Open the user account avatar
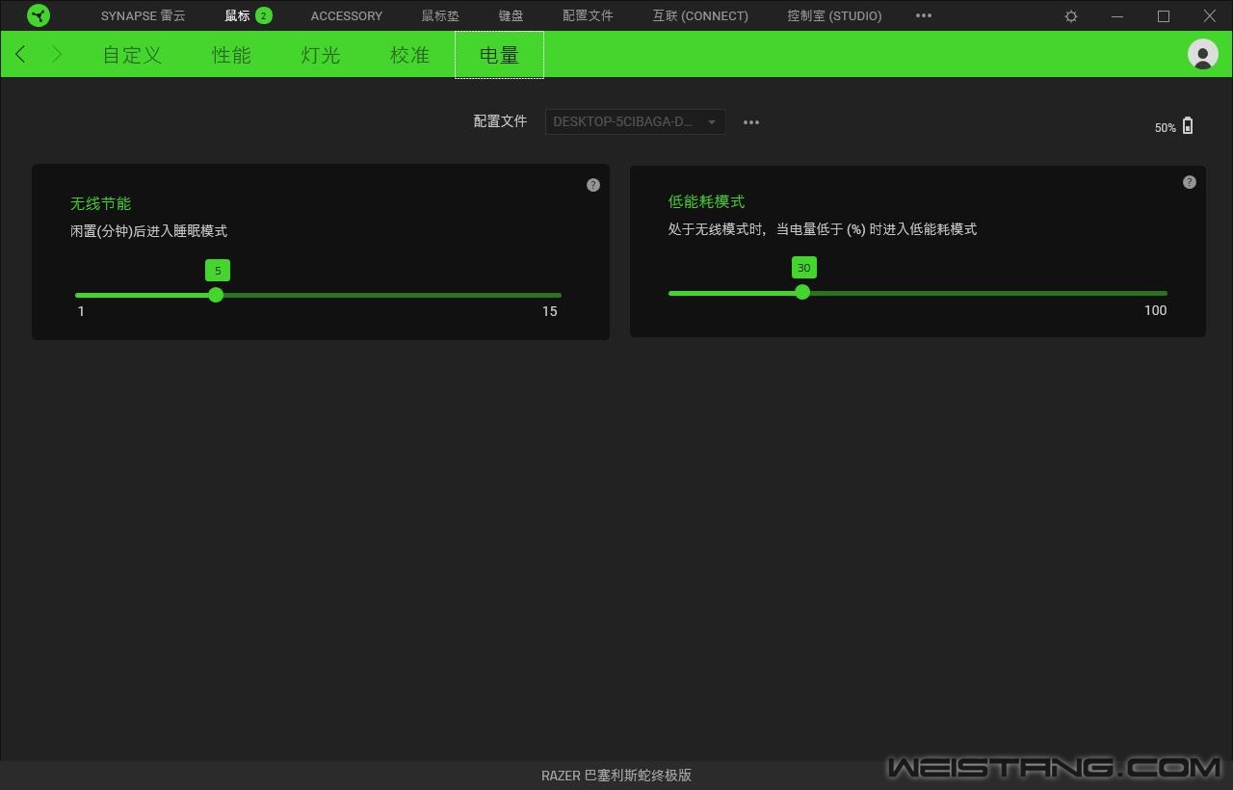The height and width of the screenshot is (790, 1233). 1203,54
